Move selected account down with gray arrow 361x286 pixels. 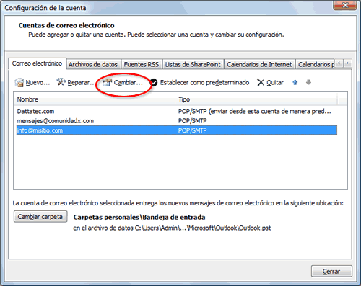[308, 82]
